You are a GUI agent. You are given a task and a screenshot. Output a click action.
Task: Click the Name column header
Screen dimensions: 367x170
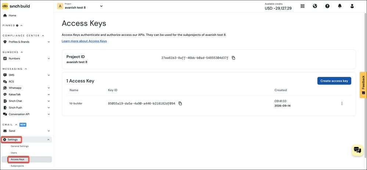(x=74, y=90)
